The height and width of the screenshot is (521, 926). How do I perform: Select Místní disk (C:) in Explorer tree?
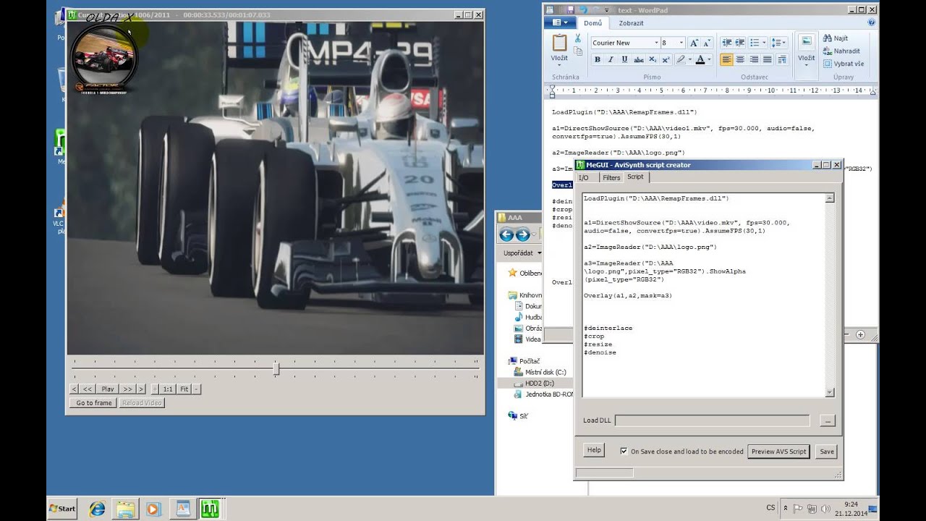(539, 372)
